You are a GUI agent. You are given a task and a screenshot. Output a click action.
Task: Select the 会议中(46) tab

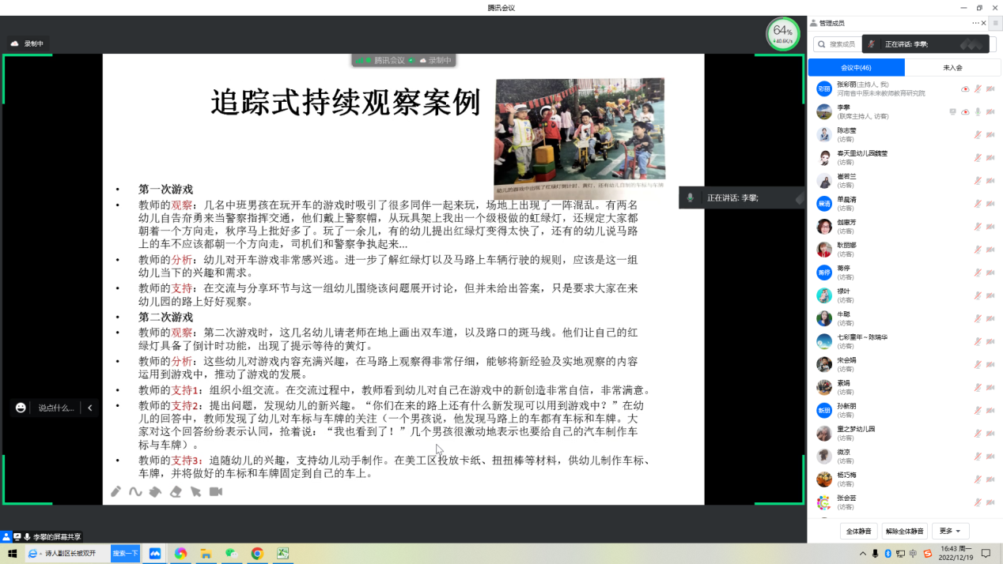(x=856, y=68)
